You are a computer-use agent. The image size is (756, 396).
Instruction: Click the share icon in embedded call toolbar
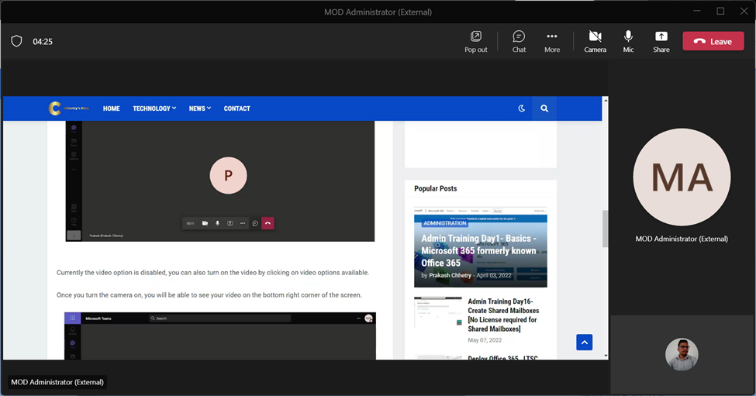[x=230, y=223]
